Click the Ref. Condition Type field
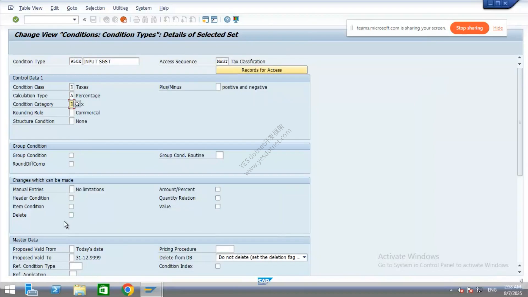Viewport: 528px width, 297px height. [x=76, y=266]
